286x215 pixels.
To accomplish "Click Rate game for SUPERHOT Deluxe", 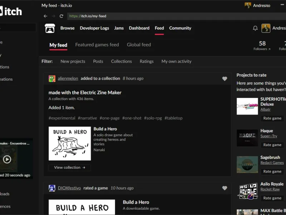I will click(272, 119).
